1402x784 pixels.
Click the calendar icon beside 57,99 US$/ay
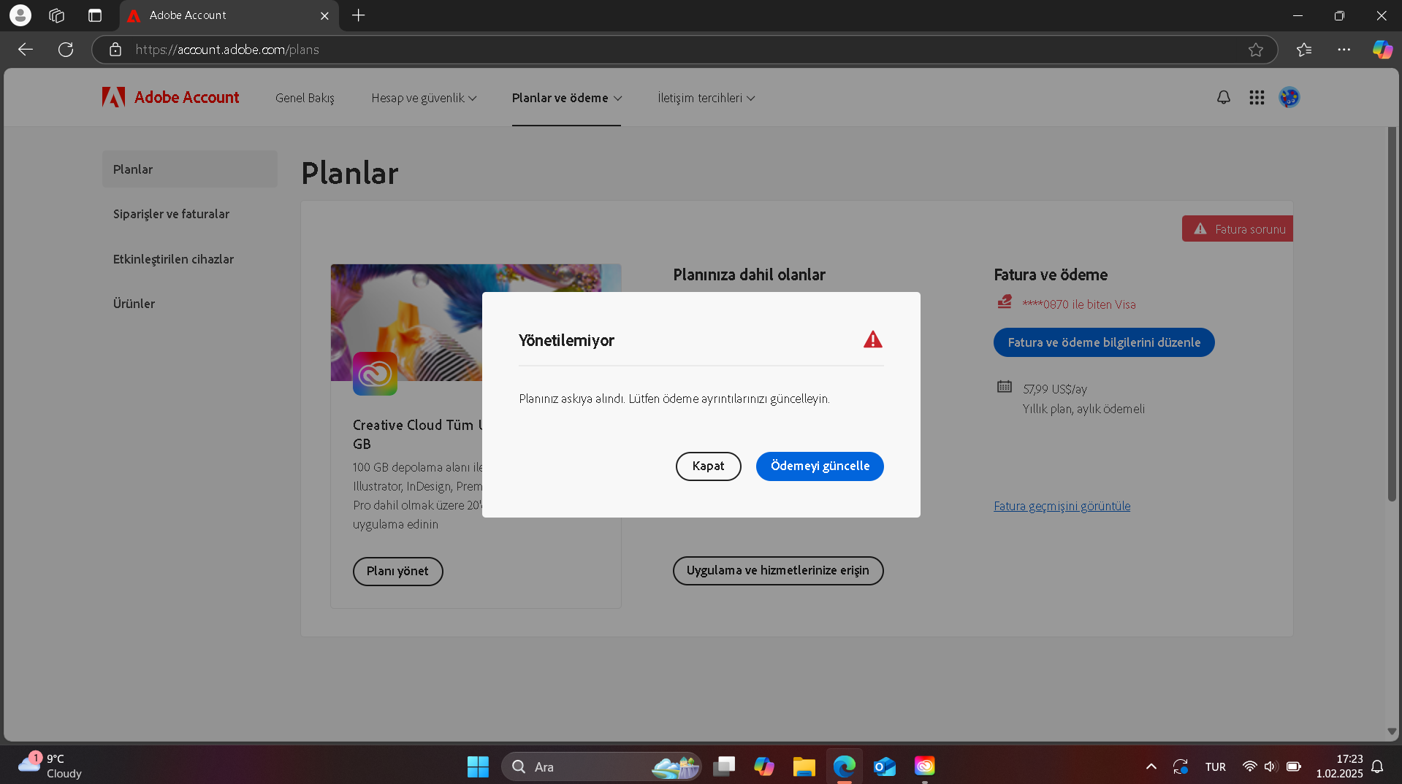[1005, 386]
